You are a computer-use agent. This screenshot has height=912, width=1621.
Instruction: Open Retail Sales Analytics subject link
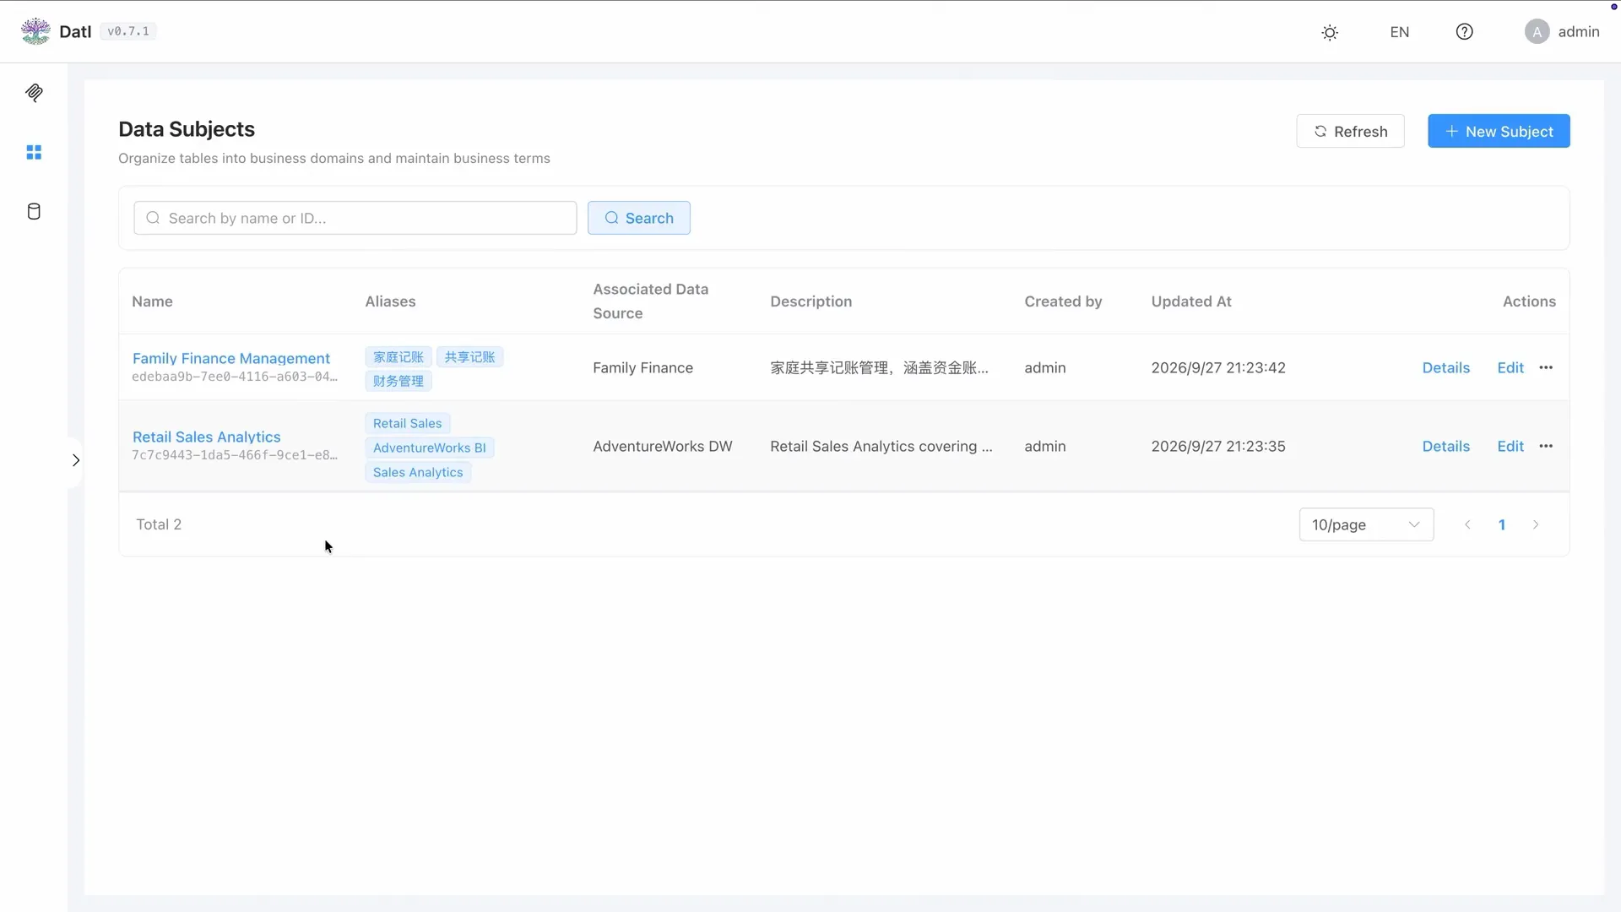(207, 437)
